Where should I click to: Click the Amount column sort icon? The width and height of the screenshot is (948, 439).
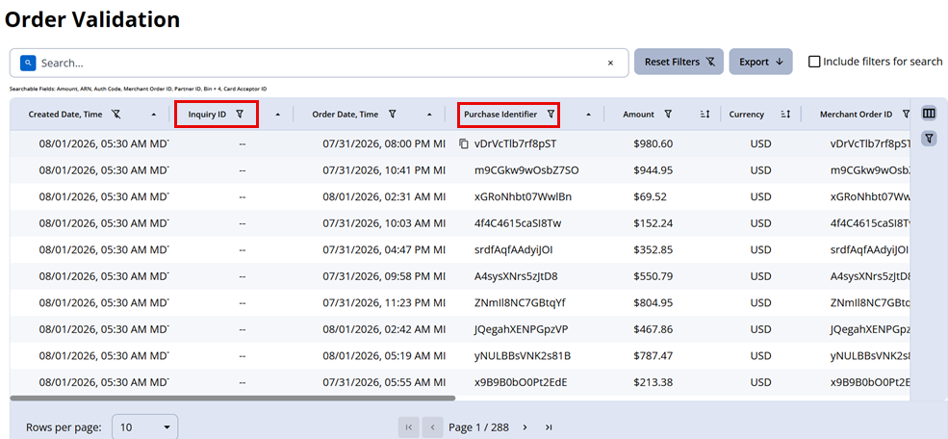705,115
